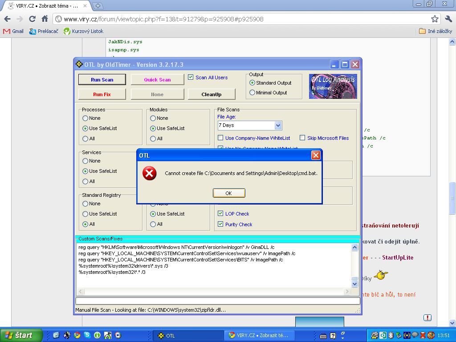The width and height of the screenshot is (456, 342).
Task: Enable Skip Microsoft Files checkbox
Action: 302,138
